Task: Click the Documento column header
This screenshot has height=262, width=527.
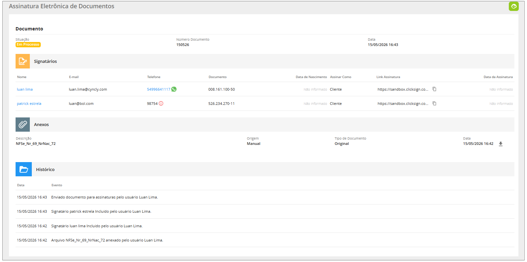Action: click(x=218, y=77)
